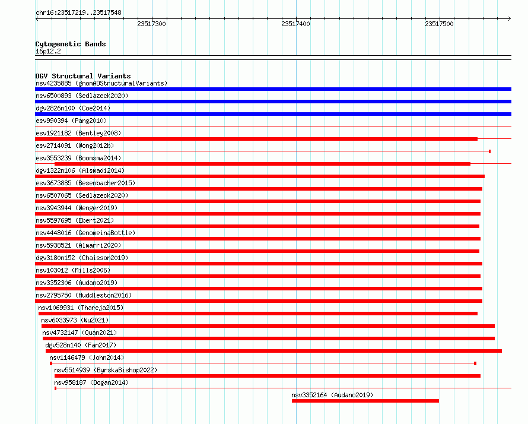This screenshot has height=424, width=528.
Task: Open dgv1322n106 (Alsmadi2014) variant
Action: (x=80, y=170)
